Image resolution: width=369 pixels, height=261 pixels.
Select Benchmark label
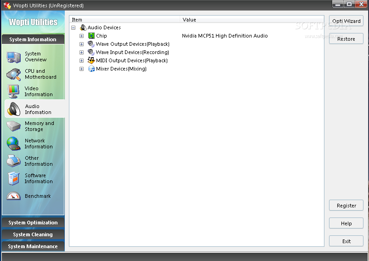[38, 196]
